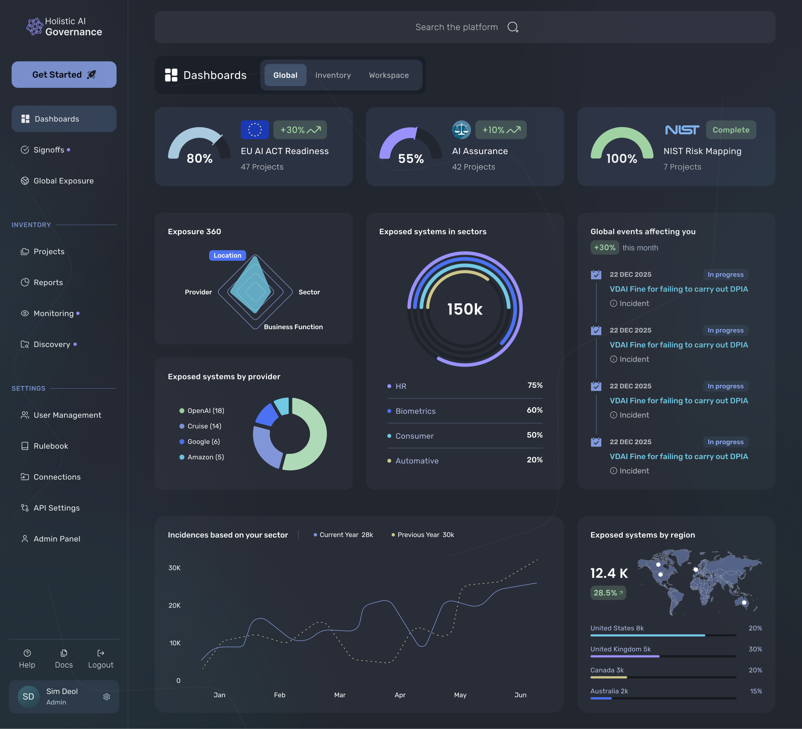Click the Search the platform field
The image size is (802, 729).
(x=456, y=27)
